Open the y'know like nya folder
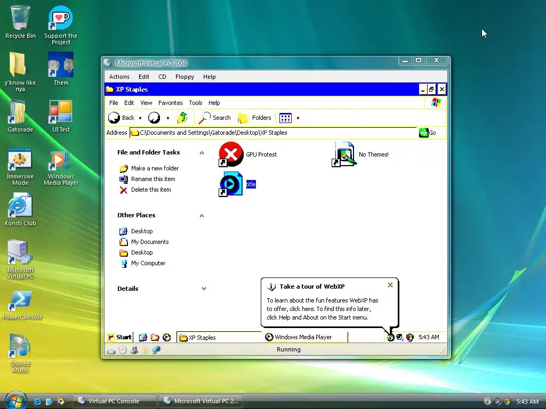546x409 pixels. [x=20, y=72]
